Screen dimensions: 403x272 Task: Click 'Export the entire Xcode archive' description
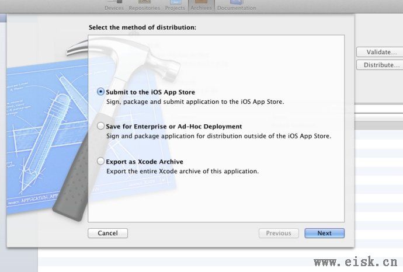(x=182, y=172)
